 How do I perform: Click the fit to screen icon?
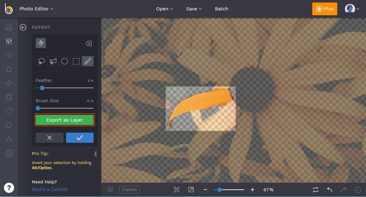click(x=177, y=190)
